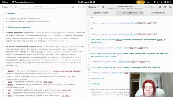Save document icon in report.md window
The height and width of the screenshot is (97, 173).
(x=73, y=7)
